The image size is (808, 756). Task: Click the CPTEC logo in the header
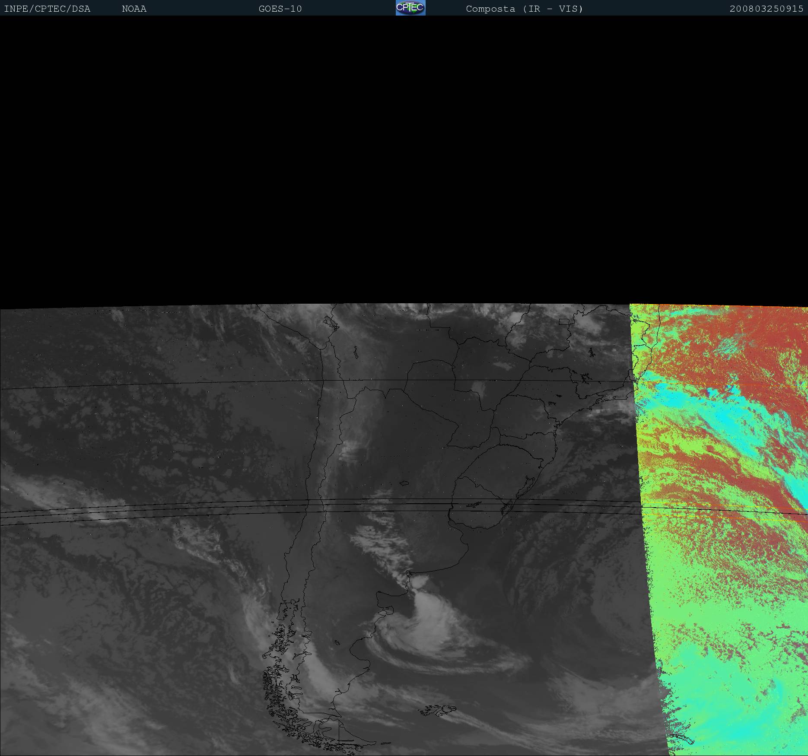pos(410,8)
